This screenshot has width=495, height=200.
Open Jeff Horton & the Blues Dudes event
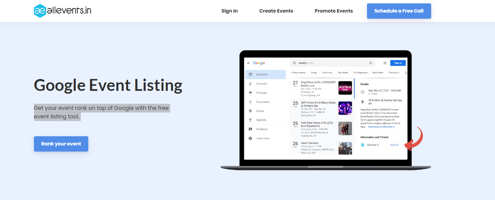[322, 108]
